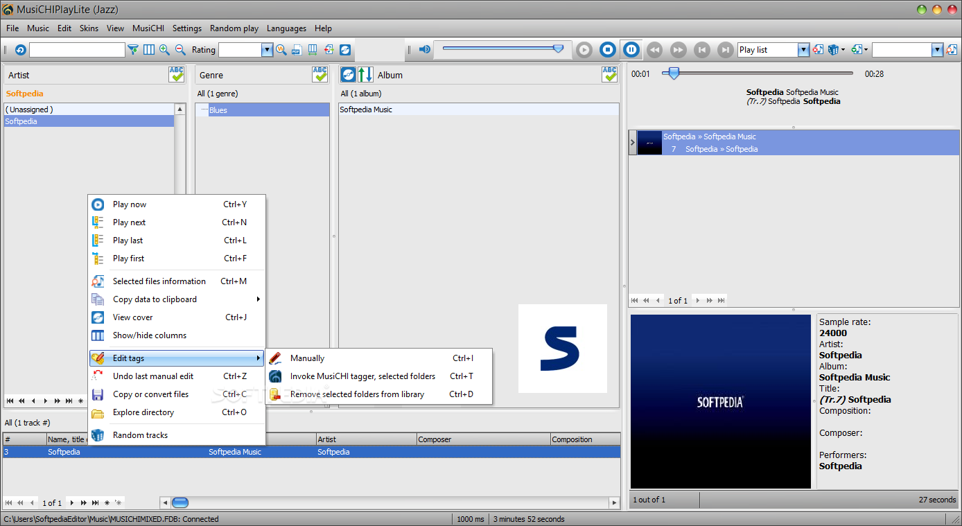Viewport: 962px width, 526px height.
Task: Click the rewind playback button
Action: coord(654,50)
